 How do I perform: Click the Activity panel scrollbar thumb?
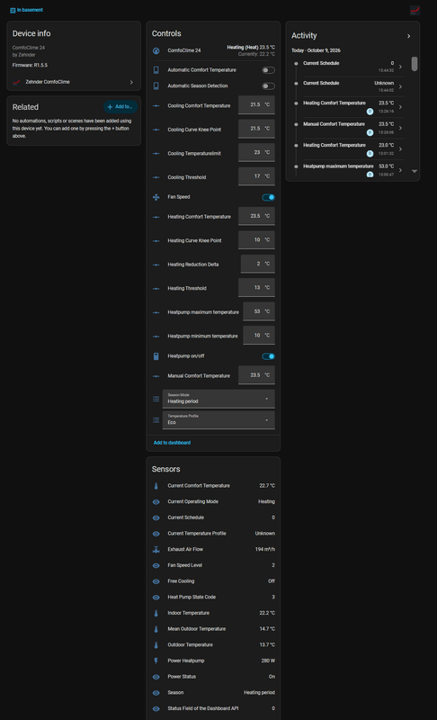click(x=415, y=64)
